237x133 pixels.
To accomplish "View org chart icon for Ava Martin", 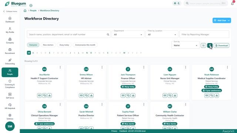I will (49, 95).
